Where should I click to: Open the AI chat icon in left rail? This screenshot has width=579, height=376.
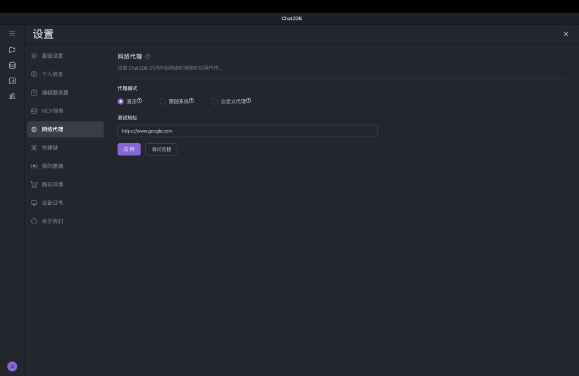point(12,50)
